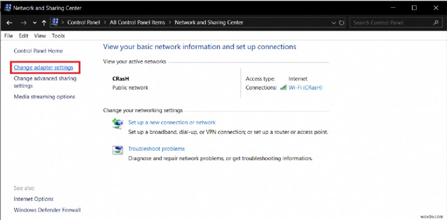Open the File menu
The height and width of the screenshot is (220, 447).
click(8, 36)
